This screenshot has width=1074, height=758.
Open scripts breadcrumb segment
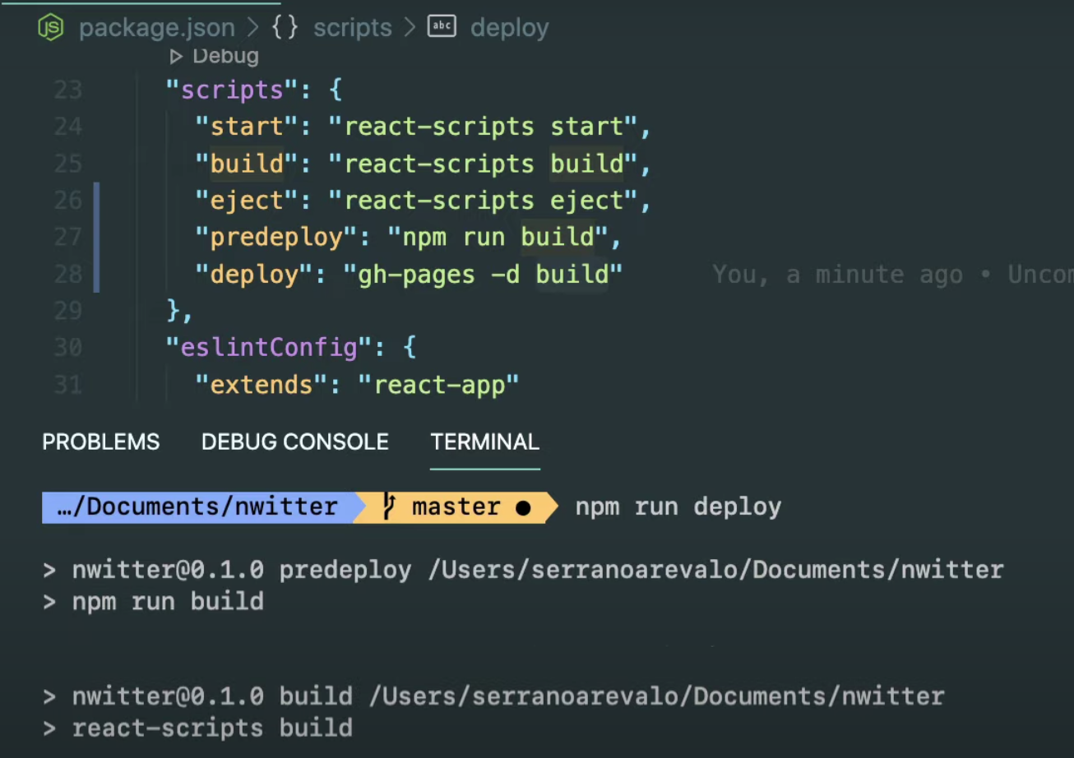pyautogui.click(x=353, y=28)
